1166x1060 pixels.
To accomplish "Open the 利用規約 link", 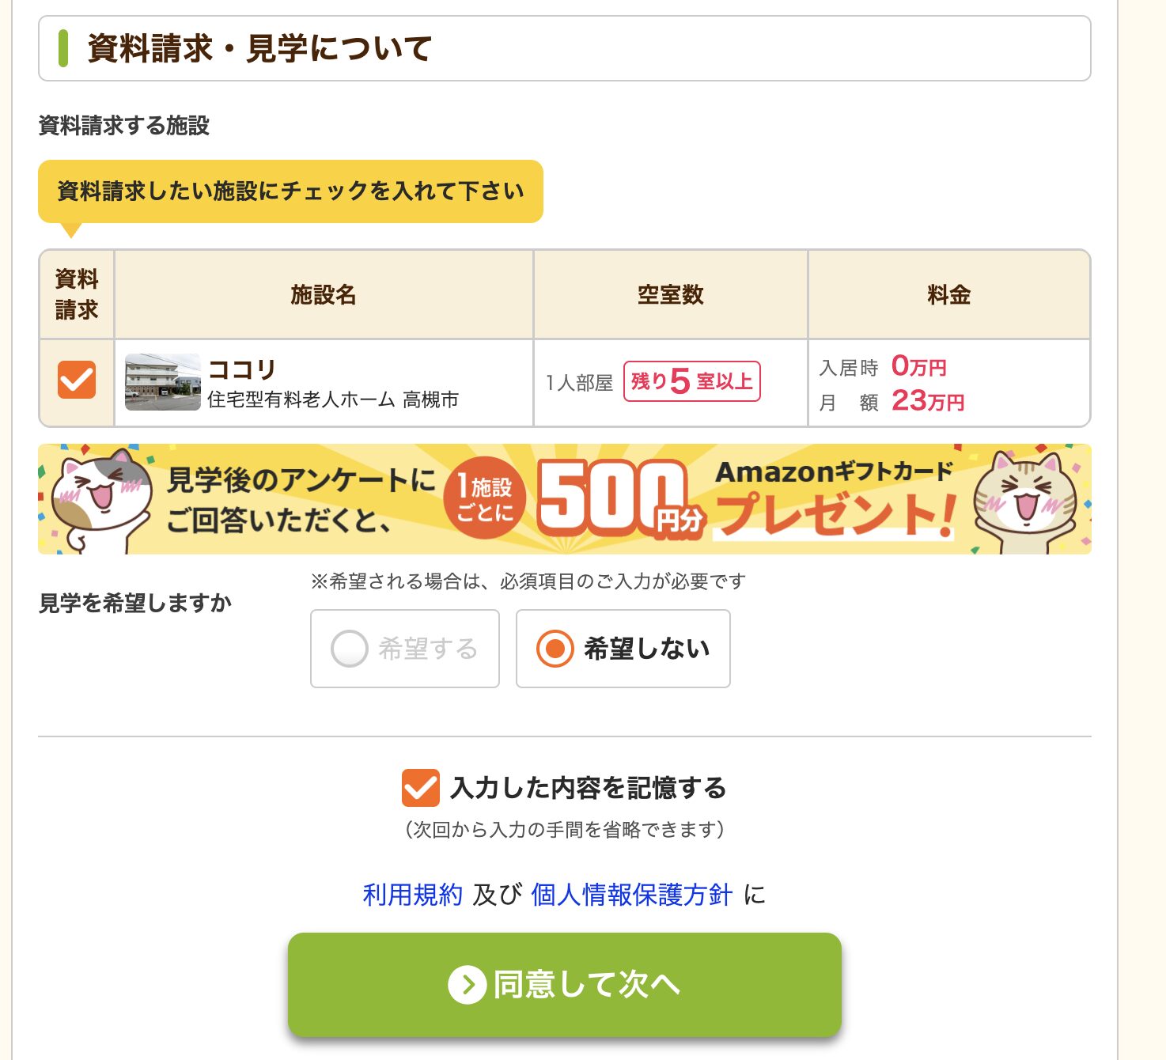I will pyautogui.click(x=412, y=895).
